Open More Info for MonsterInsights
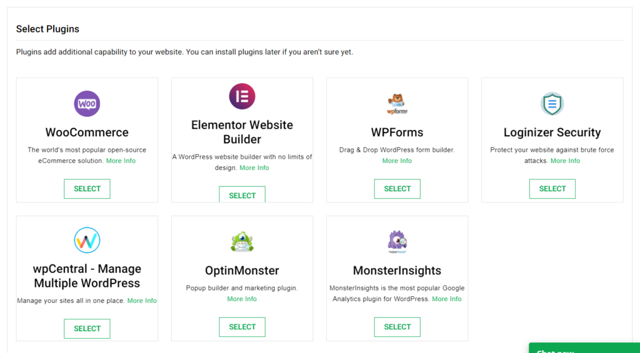The width and height of the screenshot is (640, 353). pos(447,299)
